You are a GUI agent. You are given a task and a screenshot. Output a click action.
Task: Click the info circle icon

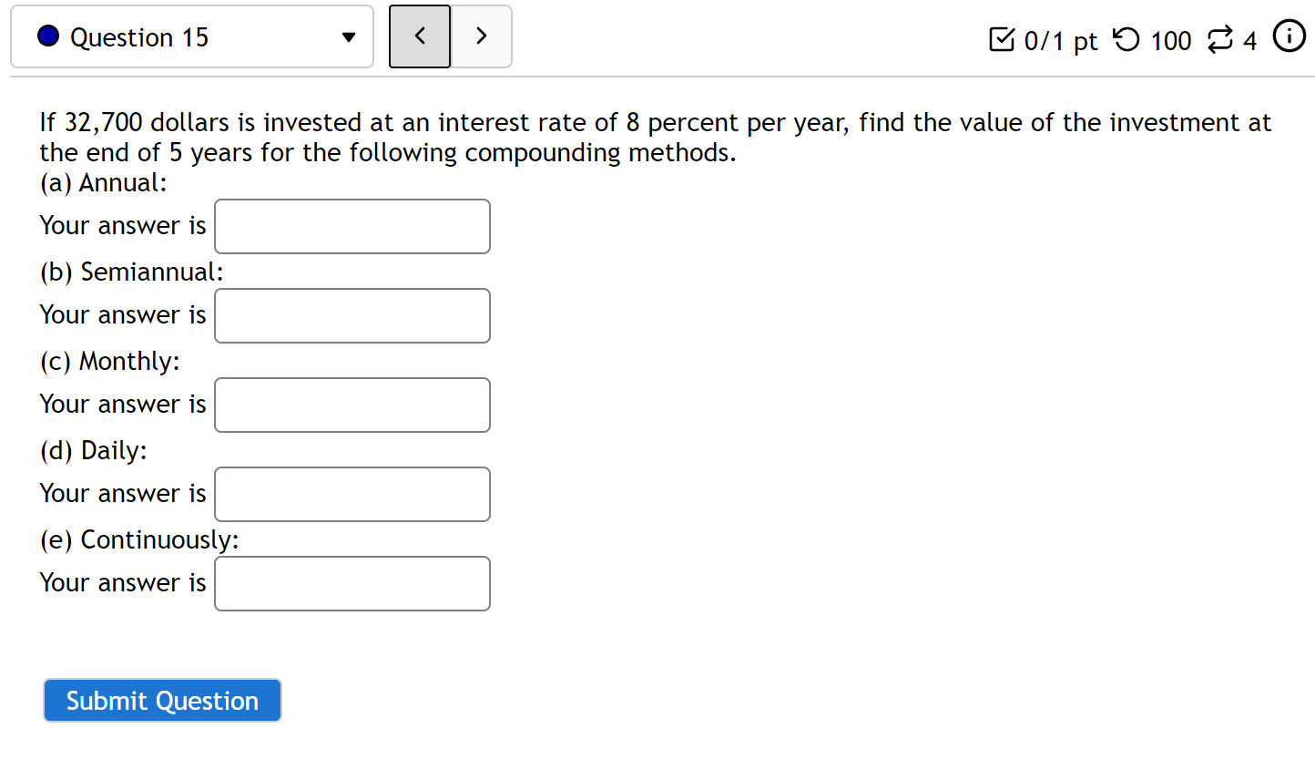(x=1290, y=36)
